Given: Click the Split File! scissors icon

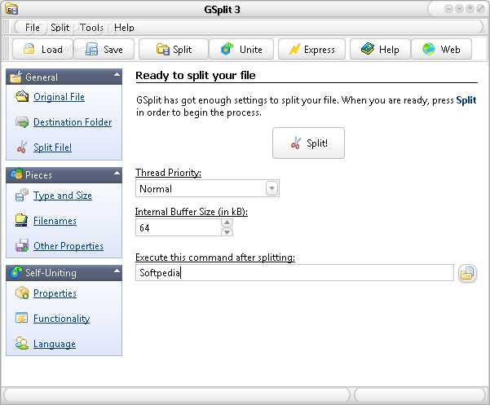Looking at the screenshot, I should tap(22, 147).
